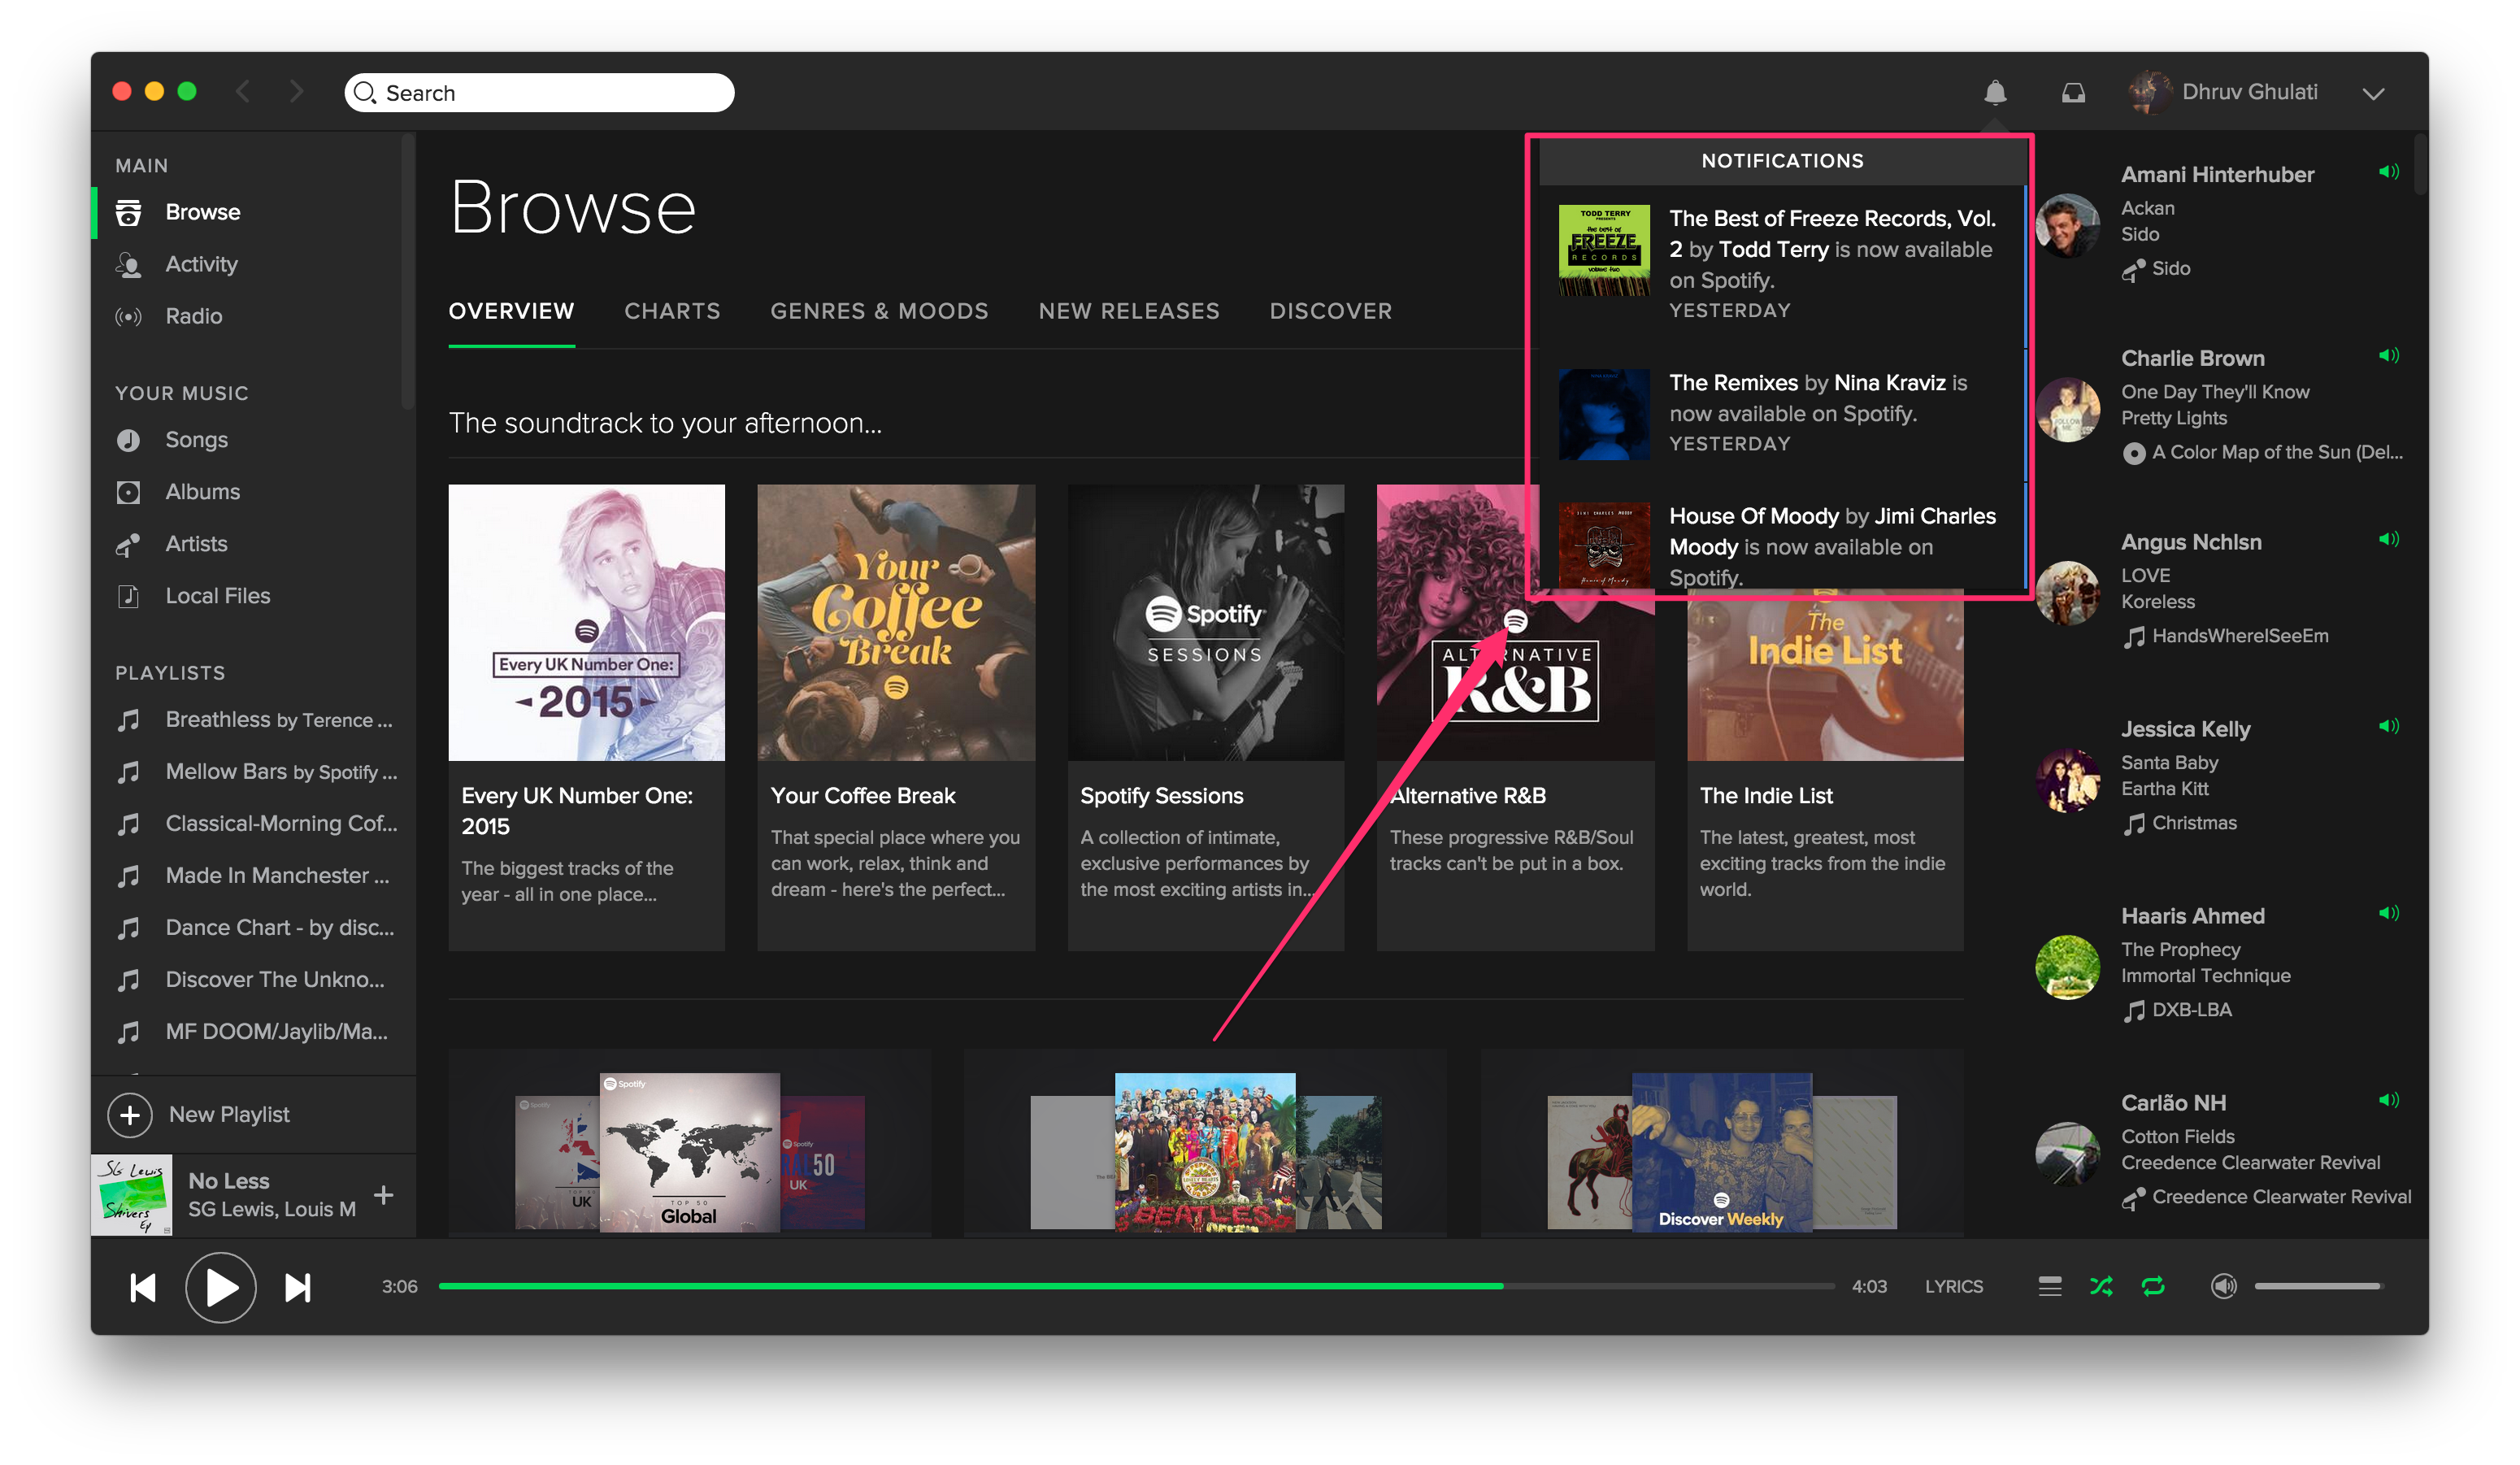Open Breathless by Terence playlist
2520x1465 pixels.
[278, 720]
